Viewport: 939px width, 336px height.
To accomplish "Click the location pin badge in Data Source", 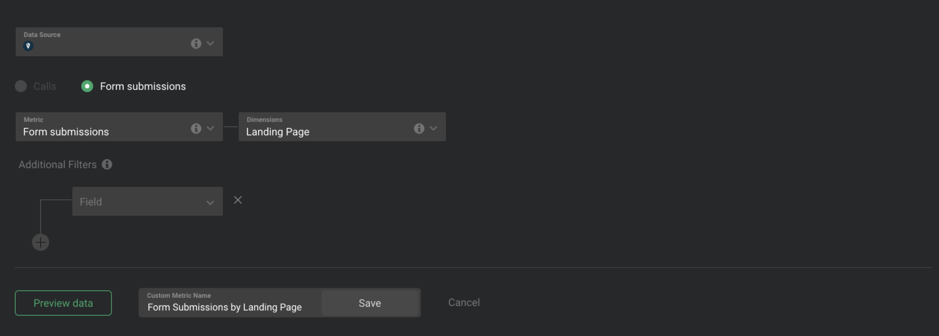I will 28,46.
